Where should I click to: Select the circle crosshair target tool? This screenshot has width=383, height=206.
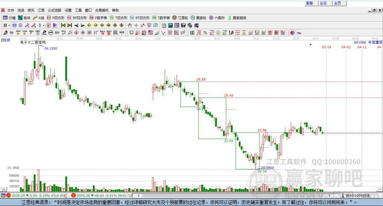tap(76, 33)
